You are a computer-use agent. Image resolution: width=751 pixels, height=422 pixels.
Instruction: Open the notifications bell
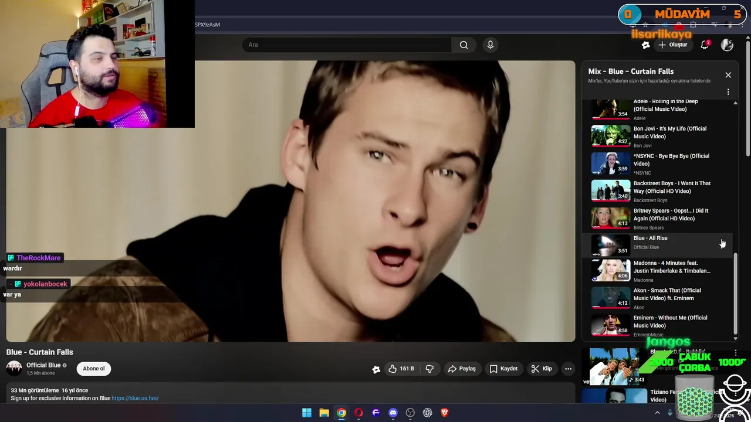click(705, 45)
